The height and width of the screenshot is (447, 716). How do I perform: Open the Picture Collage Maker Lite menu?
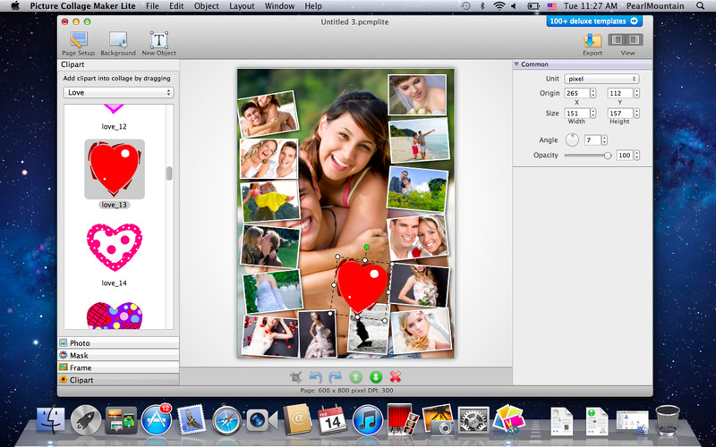tap(82, 6)
